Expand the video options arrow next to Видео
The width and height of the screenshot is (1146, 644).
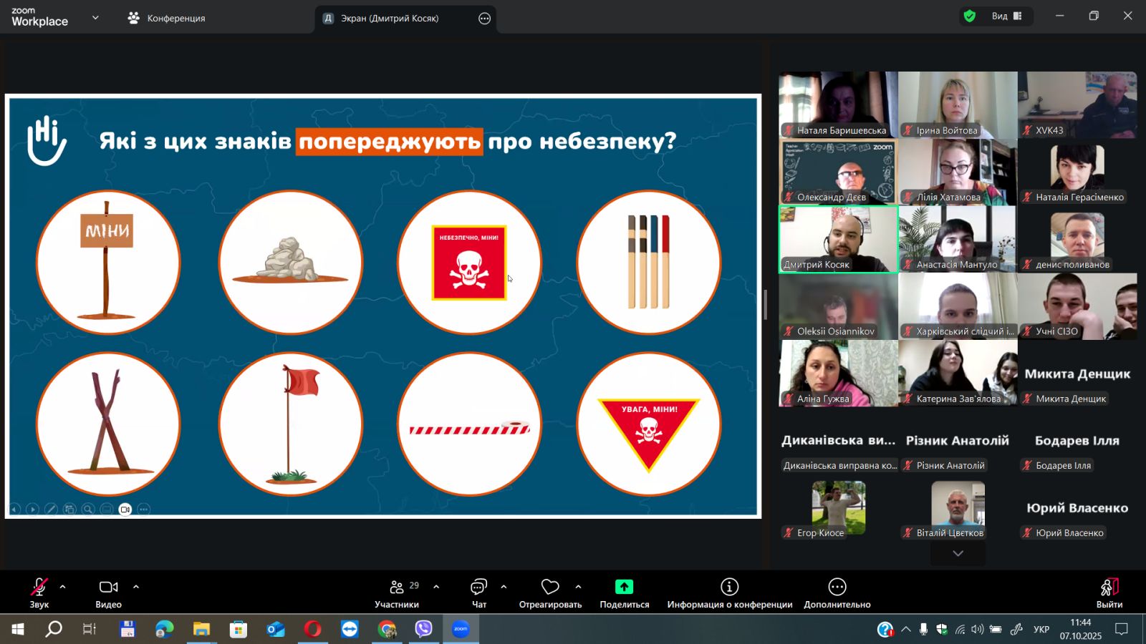136,587
